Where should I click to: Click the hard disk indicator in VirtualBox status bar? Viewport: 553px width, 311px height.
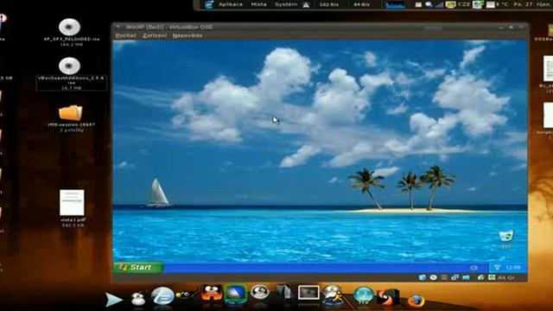[423, 278]
